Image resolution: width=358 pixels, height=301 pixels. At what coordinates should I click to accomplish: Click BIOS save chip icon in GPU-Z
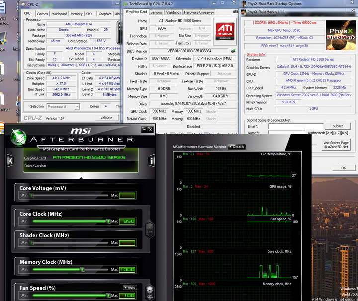[233, 51]
